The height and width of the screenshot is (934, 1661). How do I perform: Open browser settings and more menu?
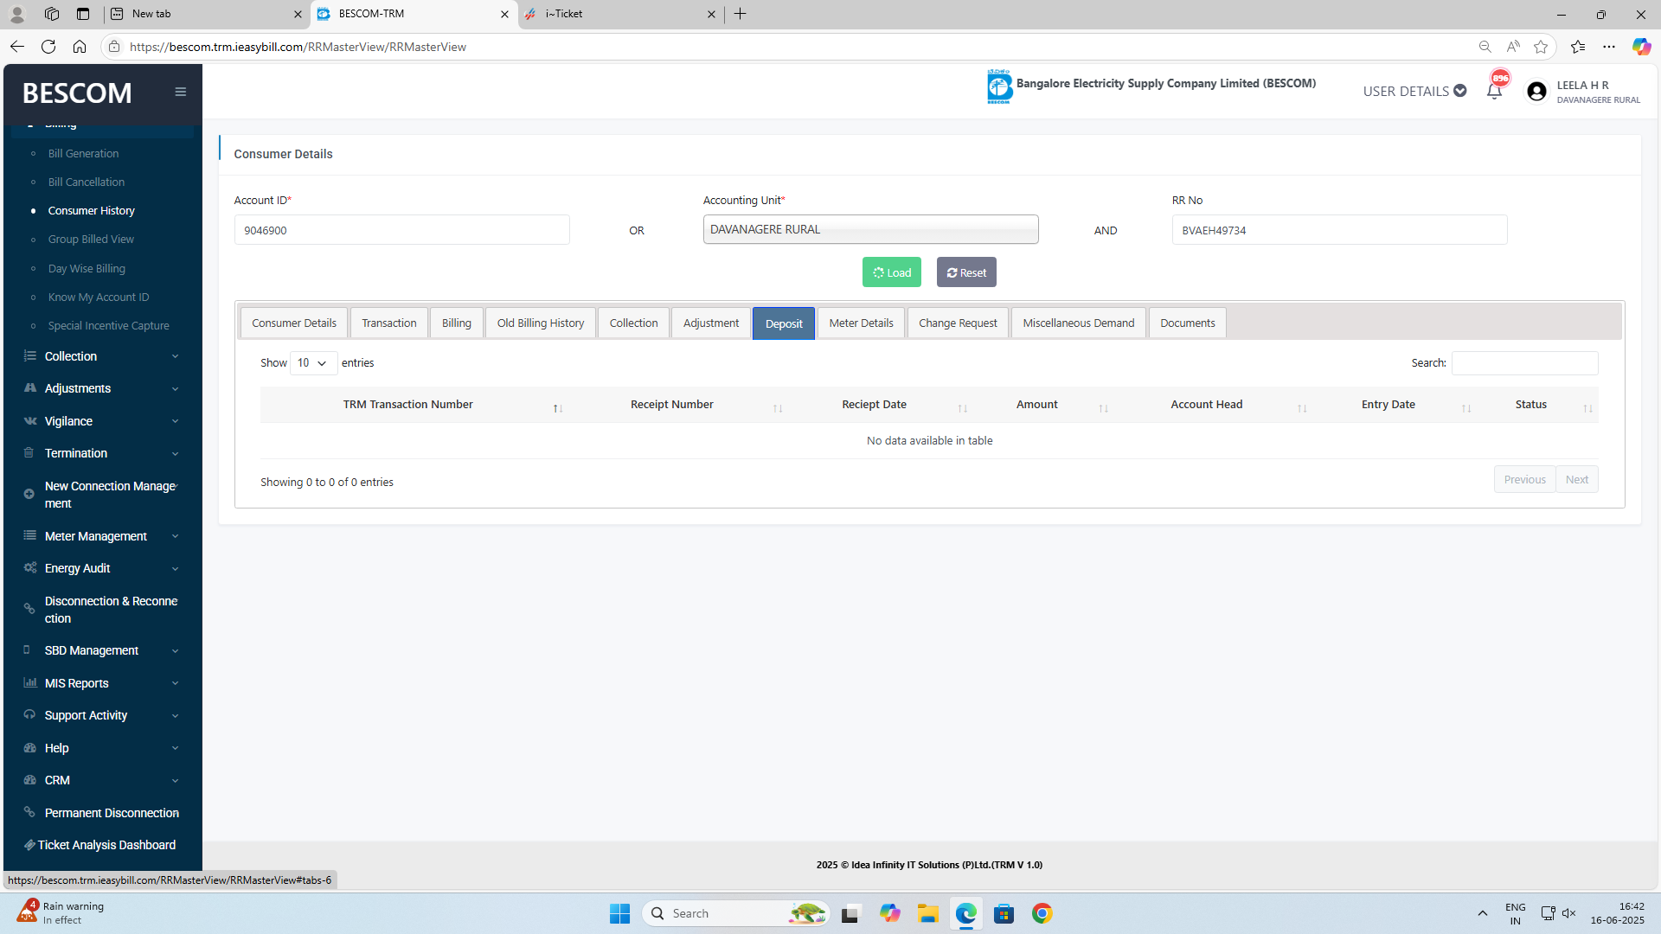click(1609, 47)
